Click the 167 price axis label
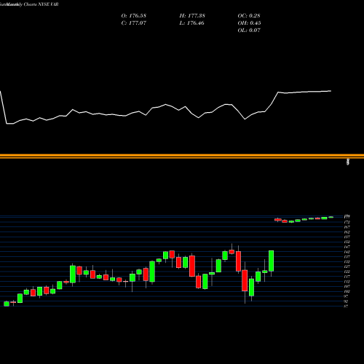Screen dimensions: 364x364 coord(347,227)
